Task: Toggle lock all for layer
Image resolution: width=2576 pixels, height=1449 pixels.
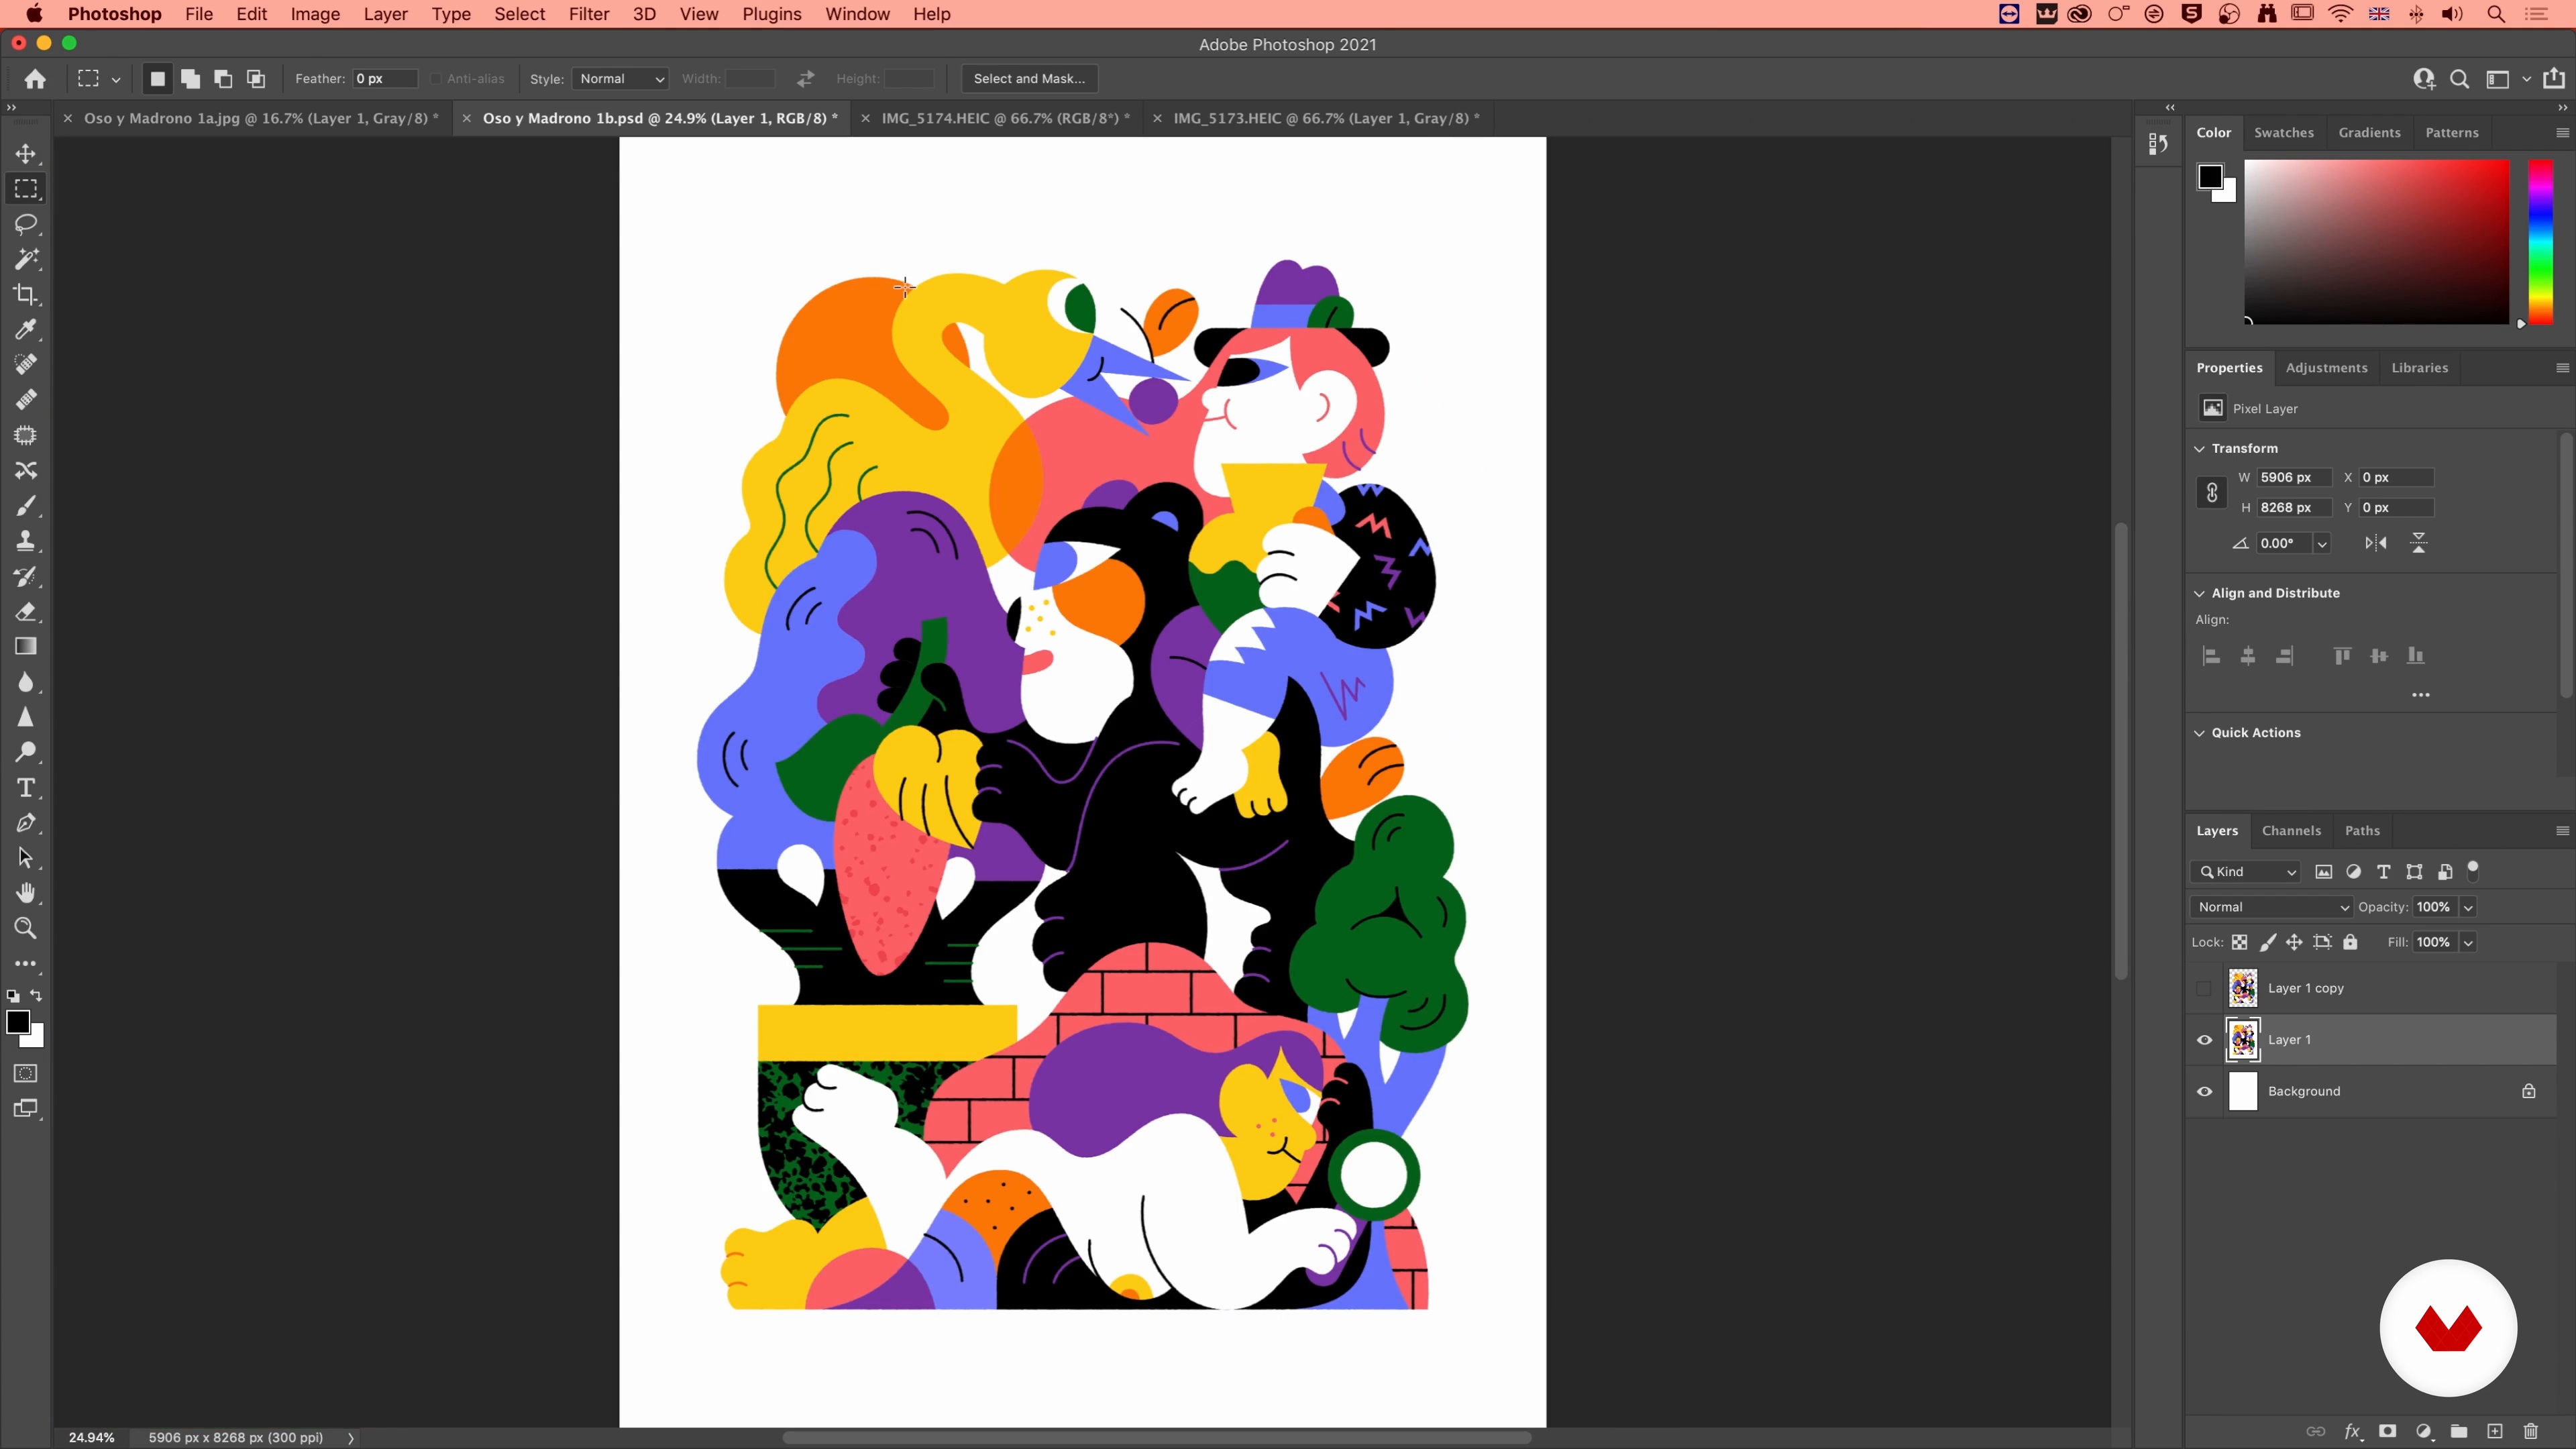Action: click(2350, 942)
